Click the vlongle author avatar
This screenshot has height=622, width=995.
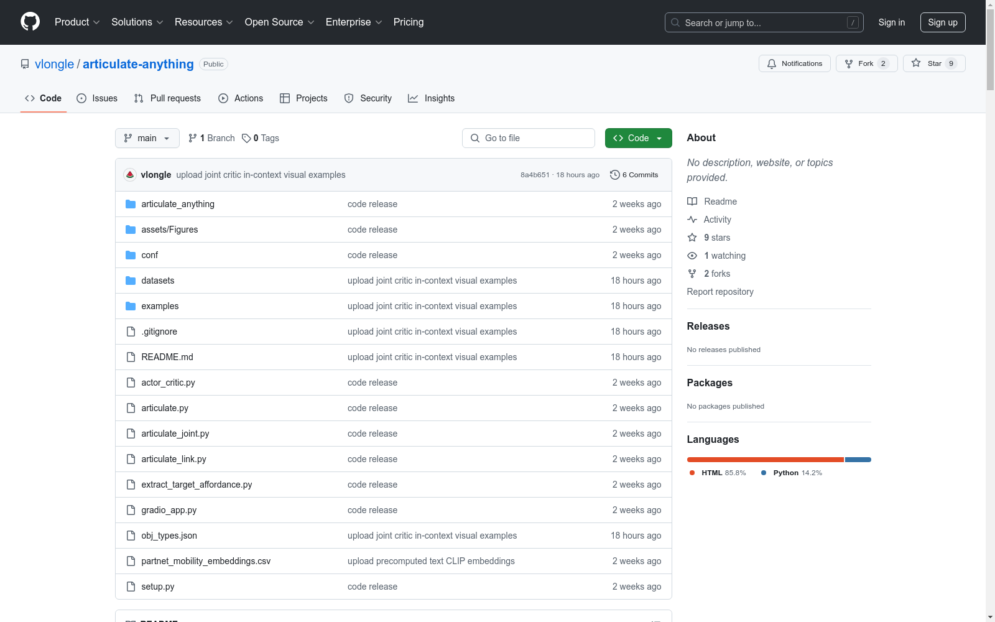tap(130, 175)
